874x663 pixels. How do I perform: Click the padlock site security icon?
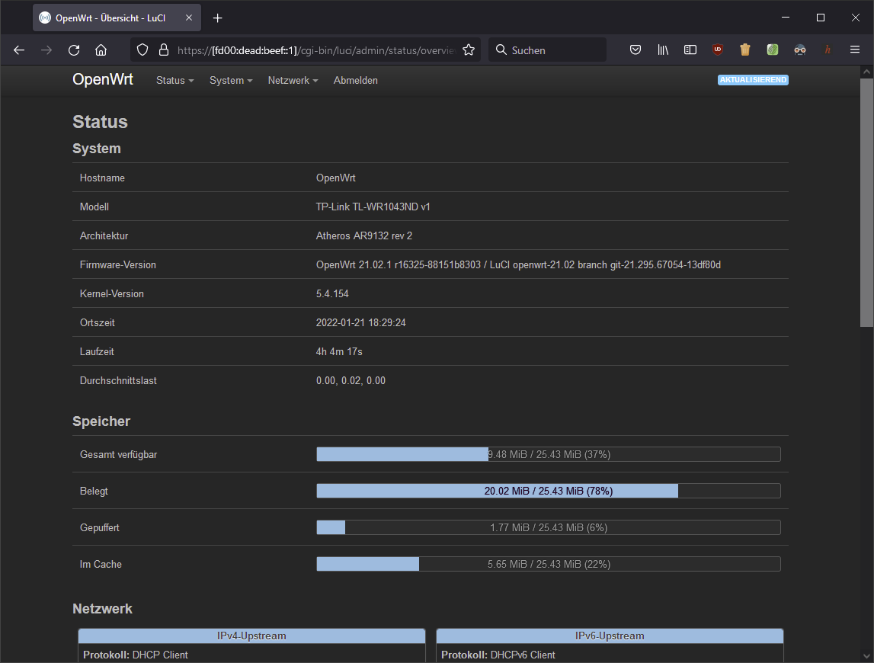[x=164, y=50]
